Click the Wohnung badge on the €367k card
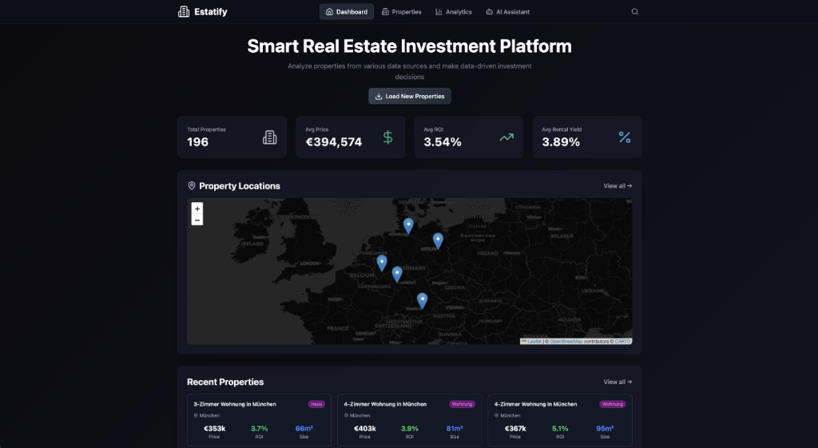This screenshot has height=448, width=818. 612,403
